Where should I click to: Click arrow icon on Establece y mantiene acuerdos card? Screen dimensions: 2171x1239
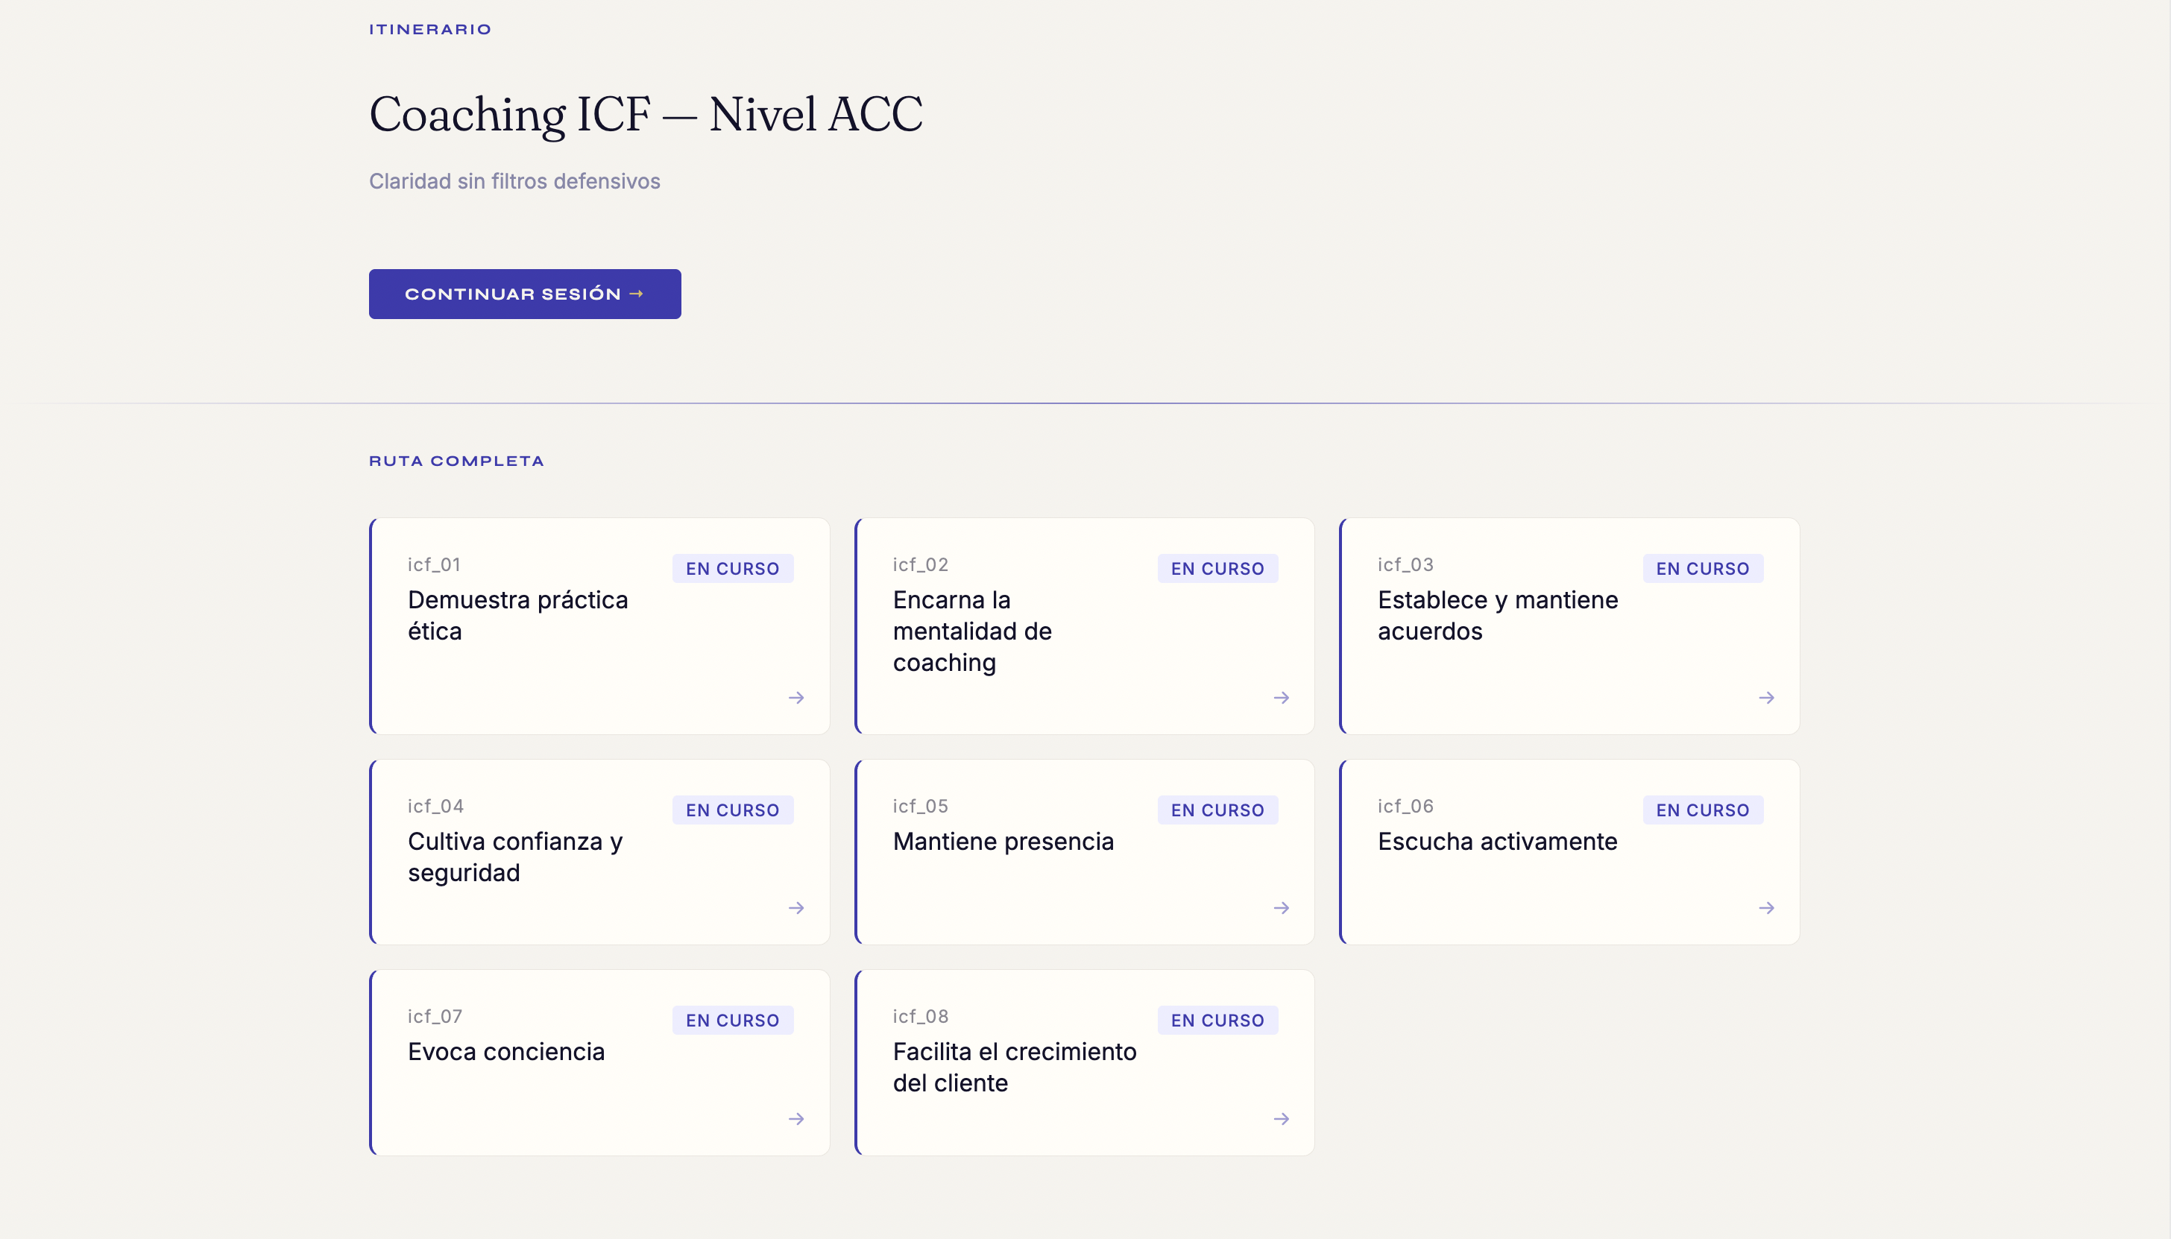coord(1766,698)
